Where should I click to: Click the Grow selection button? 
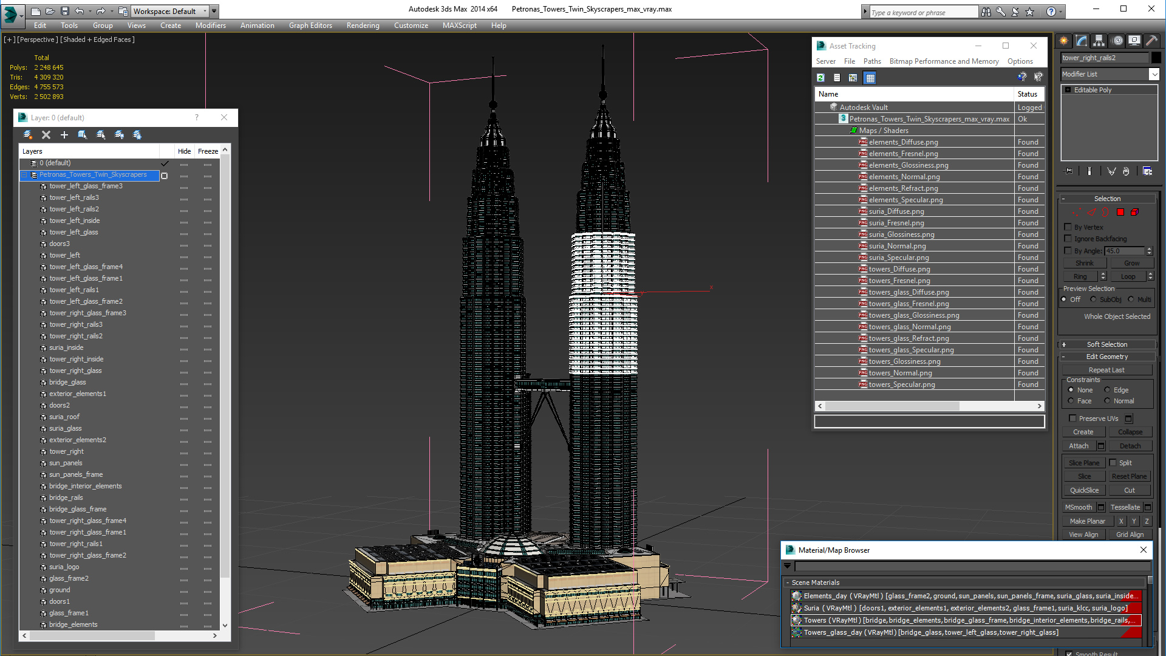point(1131,263)
